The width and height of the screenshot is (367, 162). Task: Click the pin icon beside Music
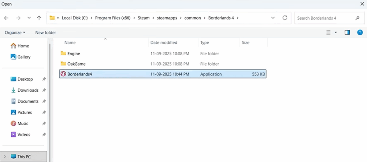(x=44, y=123)
